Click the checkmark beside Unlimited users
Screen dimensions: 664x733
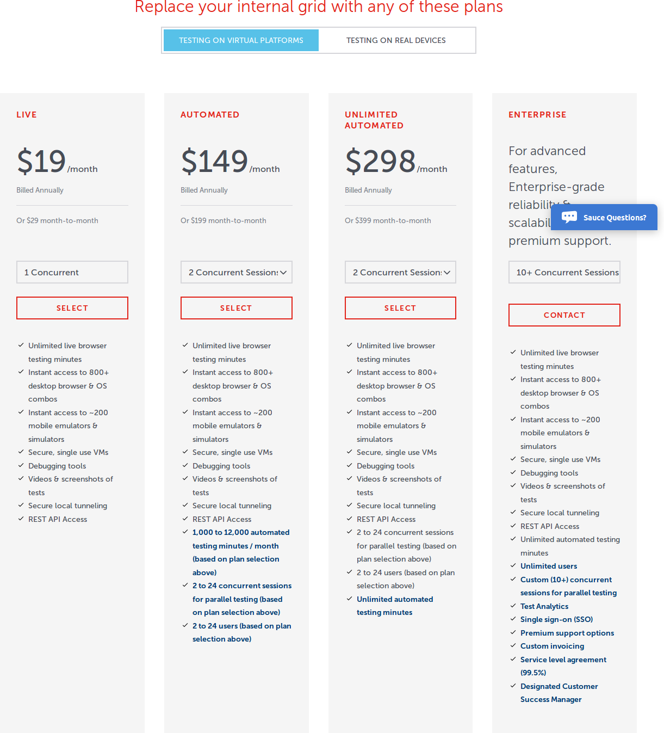(513, 565)
